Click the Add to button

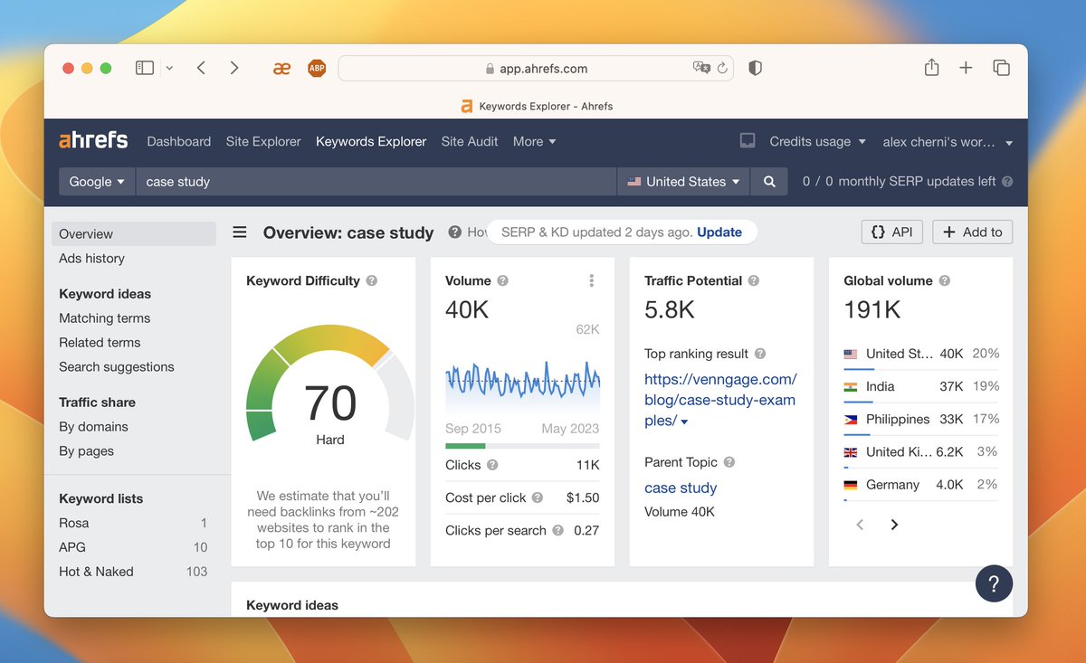(x=973, y=232)
